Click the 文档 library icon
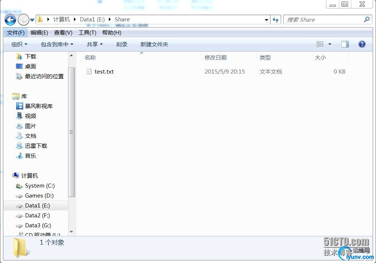The height and width of the screenshot is (263, 376). (x=19, y=136)
